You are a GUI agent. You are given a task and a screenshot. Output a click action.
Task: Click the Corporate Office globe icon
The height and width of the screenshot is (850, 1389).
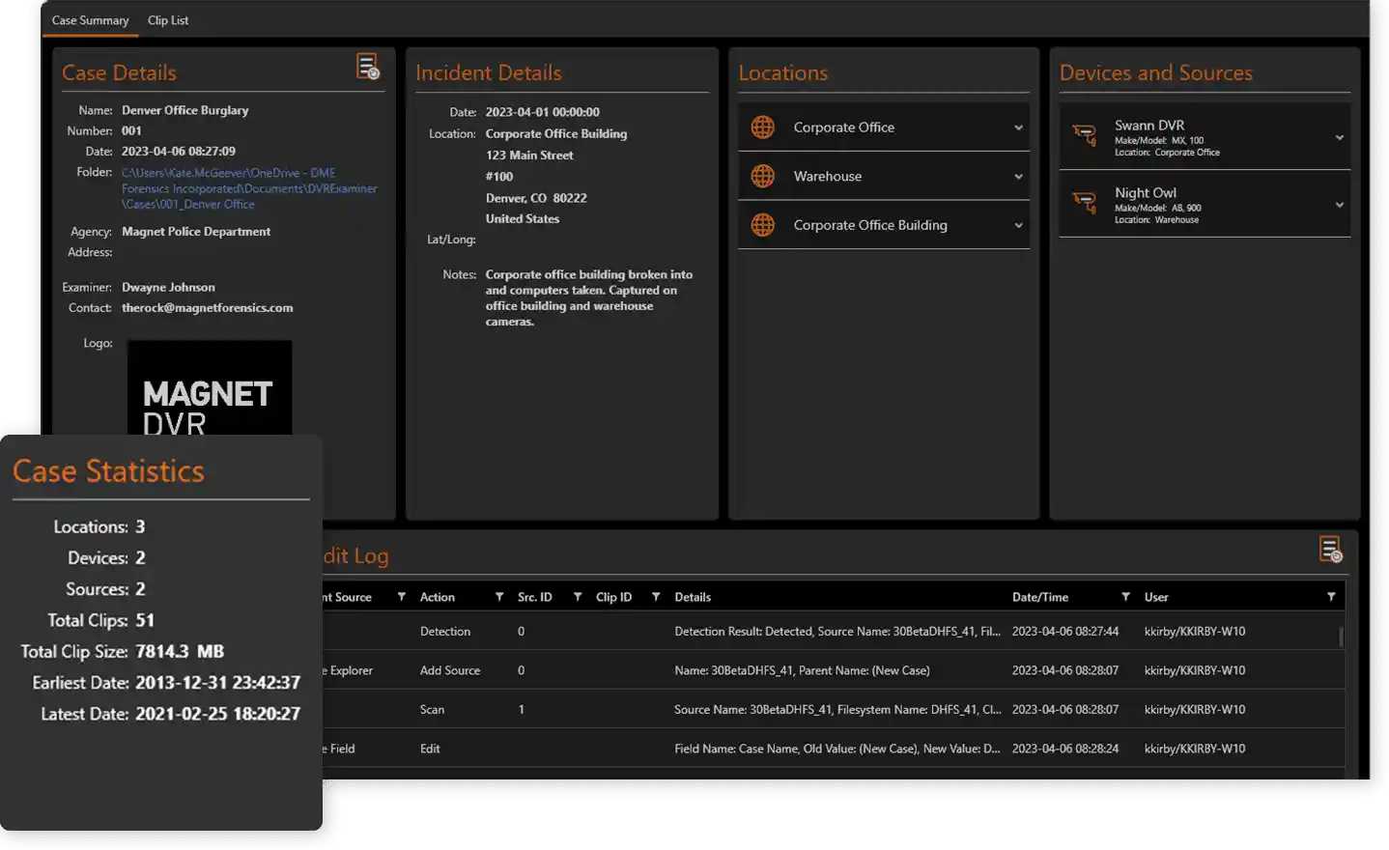(763, 127)
